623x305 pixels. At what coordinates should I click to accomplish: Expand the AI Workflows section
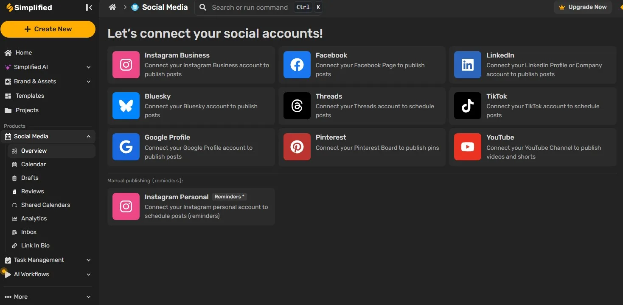click(x=89, y=274)
